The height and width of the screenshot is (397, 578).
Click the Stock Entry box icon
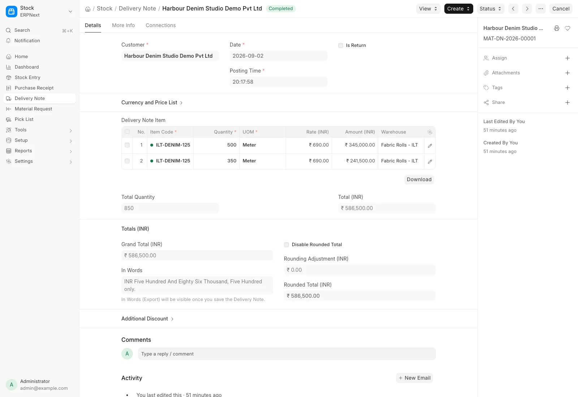click(9, 78)
